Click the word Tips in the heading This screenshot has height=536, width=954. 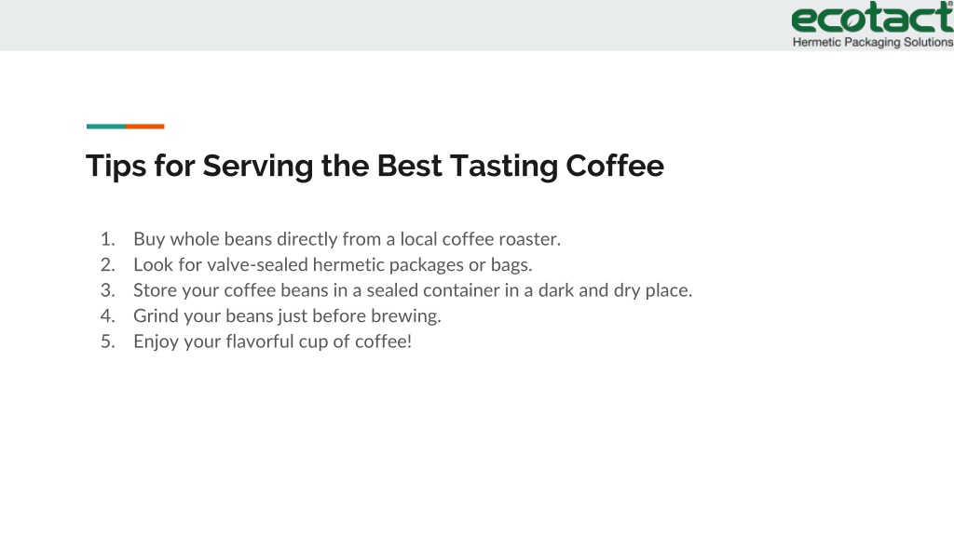(116, 166)
